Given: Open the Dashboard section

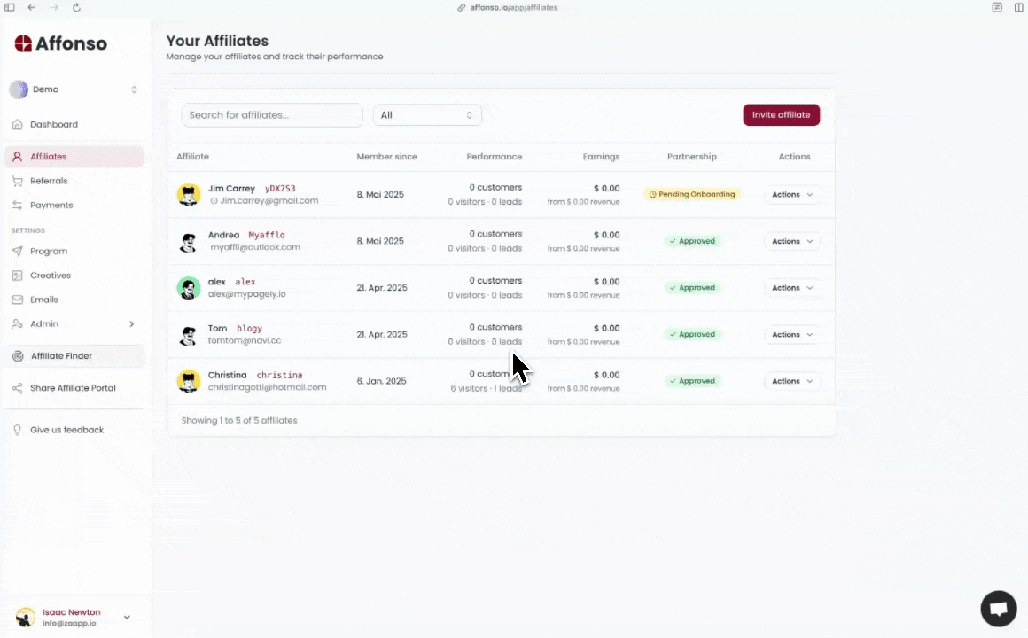Looking at the screenshot, I should pyautogui.click(x=53, y=124).
